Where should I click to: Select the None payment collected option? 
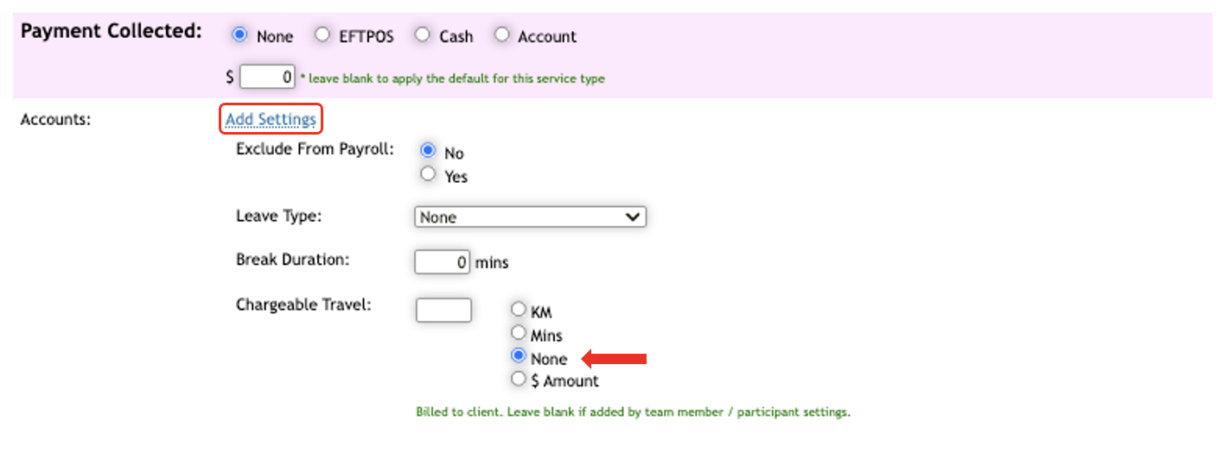pos(240,35)
